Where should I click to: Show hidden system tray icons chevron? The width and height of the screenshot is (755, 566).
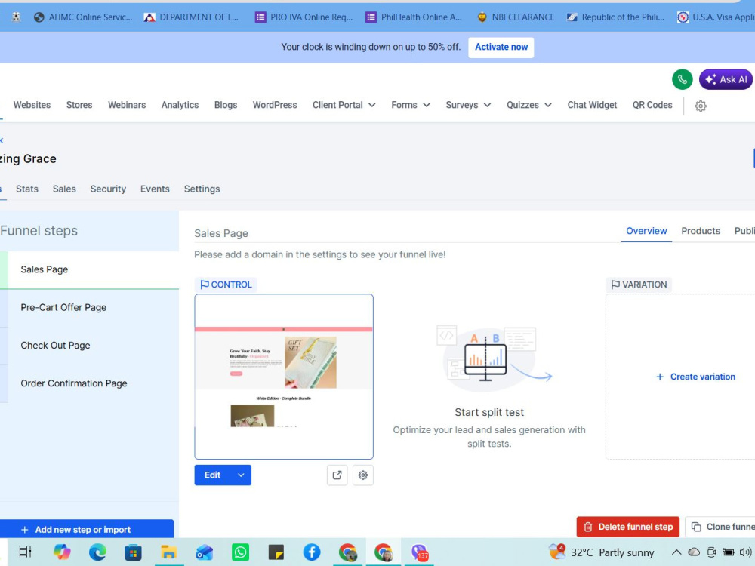point(676,552)
